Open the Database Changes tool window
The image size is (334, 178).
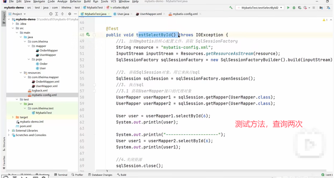pos(100,175)
